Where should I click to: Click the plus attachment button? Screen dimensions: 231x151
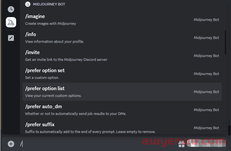(11, 144)
